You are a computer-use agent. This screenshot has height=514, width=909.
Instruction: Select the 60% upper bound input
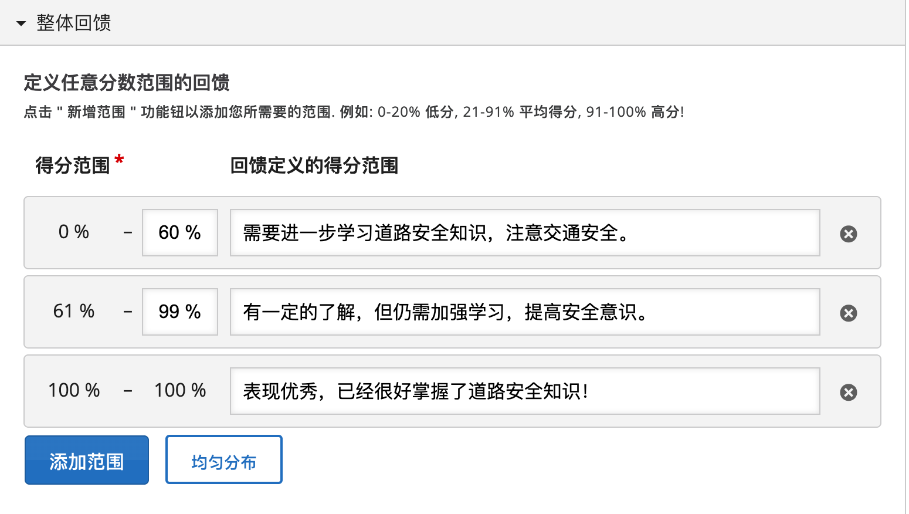(x=179, y=232)
